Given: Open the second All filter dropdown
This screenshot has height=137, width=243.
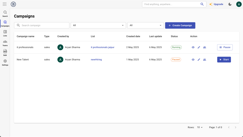Looking at the screenshot, I should pyautogui.click(x=145, y=26).
